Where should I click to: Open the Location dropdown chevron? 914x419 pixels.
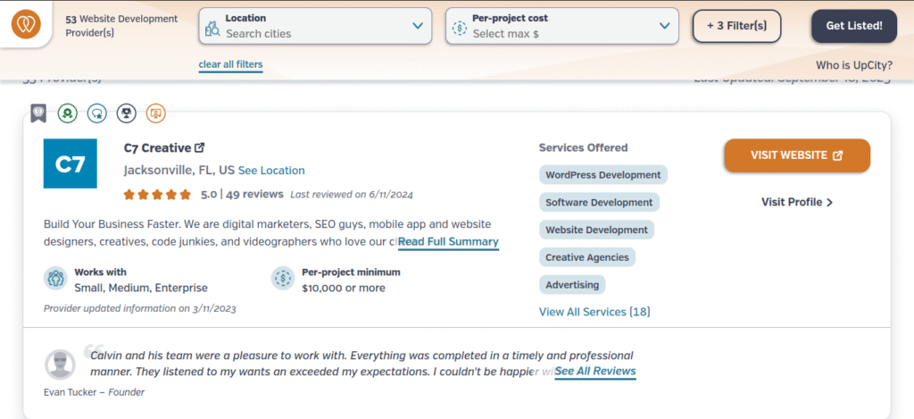point(417,26)
